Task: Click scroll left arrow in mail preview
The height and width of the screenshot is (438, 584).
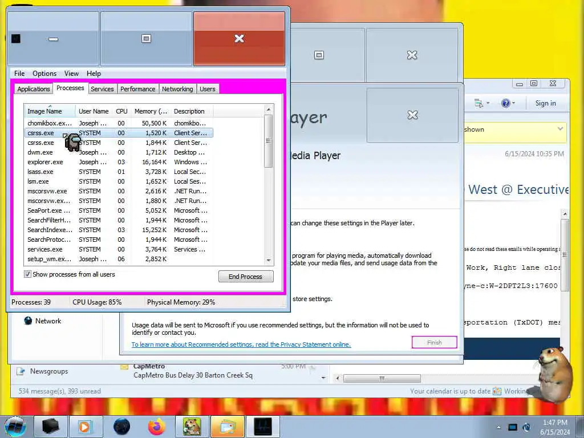Action: coord(338,379)
